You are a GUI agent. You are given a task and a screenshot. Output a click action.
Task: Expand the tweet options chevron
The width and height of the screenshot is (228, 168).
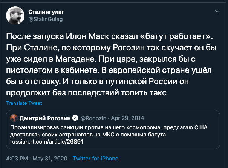(216, 12)
